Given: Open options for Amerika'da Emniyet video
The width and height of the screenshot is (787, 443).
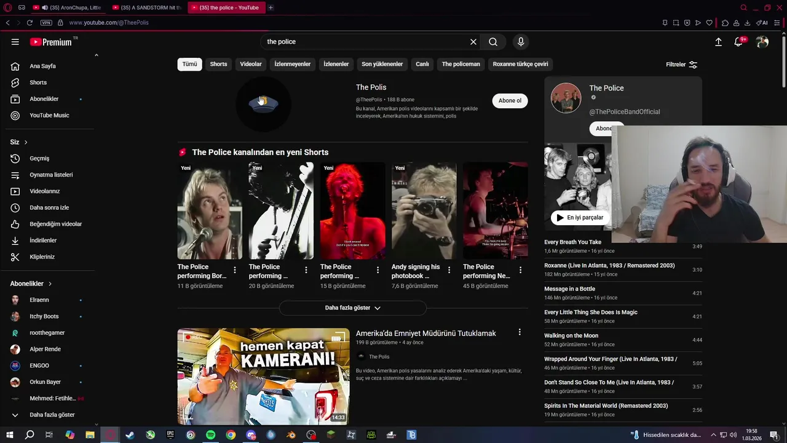Looking at the screenshot, I should 520,332.
